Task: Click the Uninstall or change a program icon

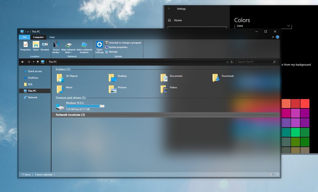Action: coord(107,43)
